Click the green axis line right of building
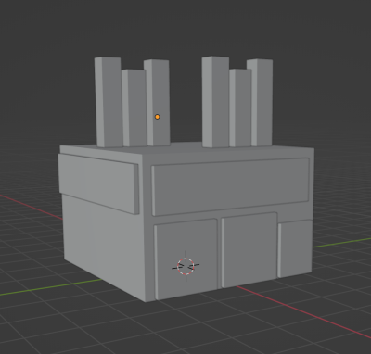Image resolution: width=371 pixels, height=354 pixels. pos(341,243)
